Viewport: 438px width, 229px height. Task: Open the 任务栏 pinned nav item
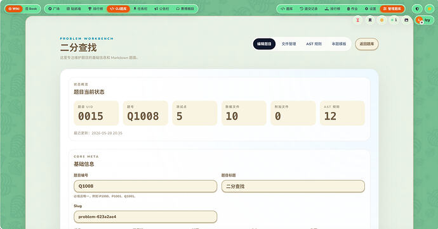tap(140, 9)
